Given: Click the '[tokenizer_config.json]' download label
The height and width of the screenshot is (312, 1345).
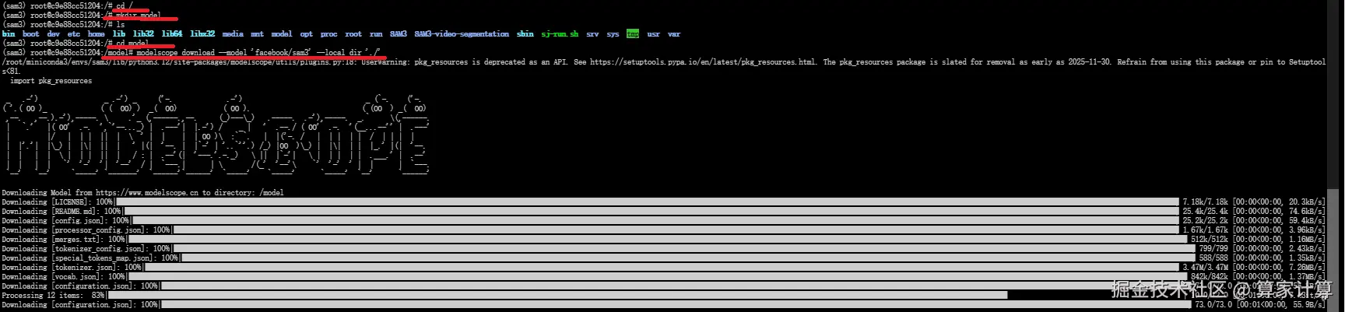Looking at the screenshot, I should pyautogui.click(x=98, y=249).
